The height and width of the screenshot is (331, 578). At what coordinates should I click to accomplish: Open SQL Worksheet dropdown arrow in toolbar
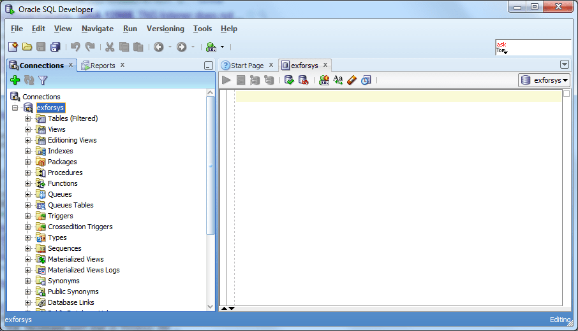(222, 46)
